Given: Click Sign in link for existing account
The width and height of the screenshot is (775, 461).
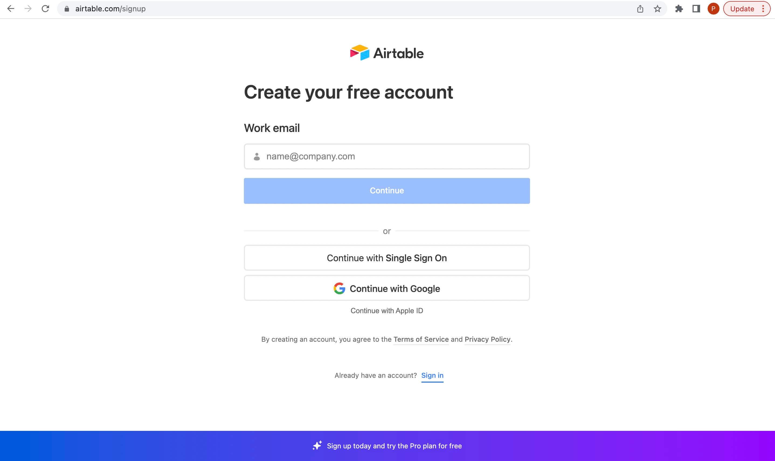Looking at the screenshot, I should pyautogui.click(x=432, y=375).
